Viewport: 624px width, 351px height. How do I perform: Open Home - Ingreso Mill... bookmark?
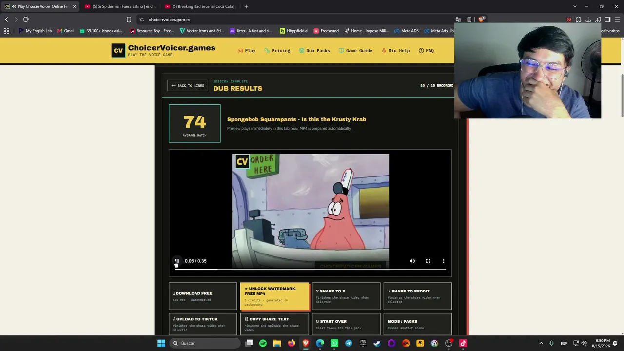pyautogui.click(x=366, y=31)
